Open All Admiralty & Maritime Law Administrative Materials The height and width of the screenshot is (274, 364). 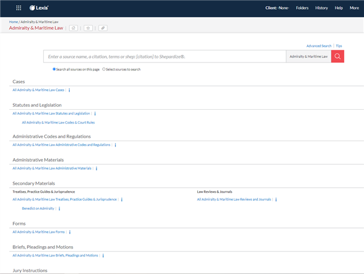click(x=52, y=169)
